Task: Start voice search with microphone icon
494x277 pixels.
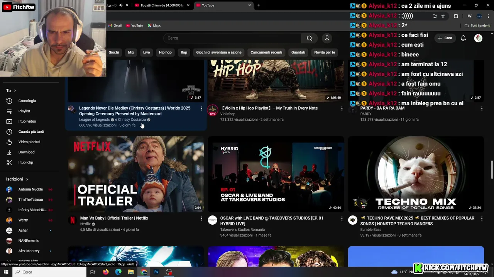Action: tap(327, 38)
